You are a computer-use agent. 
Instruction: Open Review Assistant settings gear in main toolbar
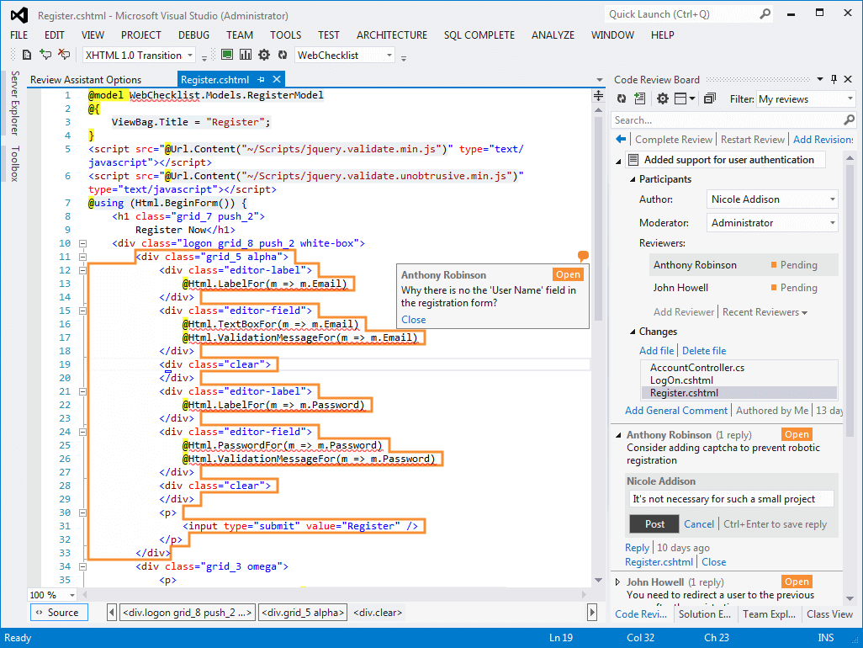(x=264, y=55)
